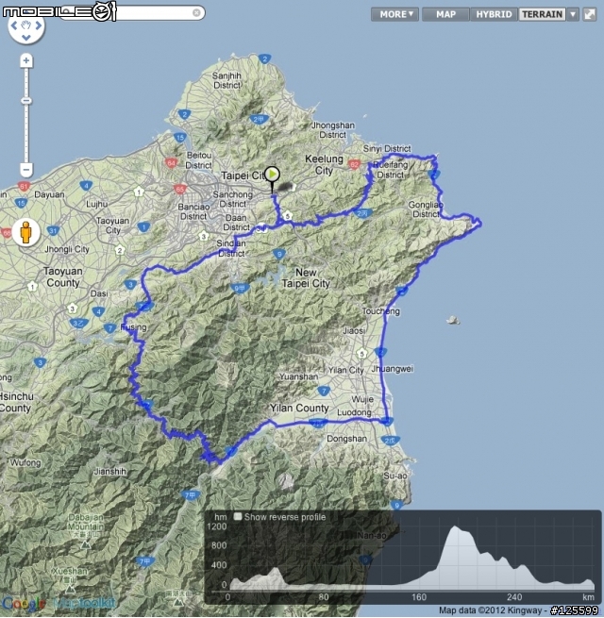This screenshot has width=604, height=618.
Task: Click the Dongshan label
Action: [x=347, y=439]
